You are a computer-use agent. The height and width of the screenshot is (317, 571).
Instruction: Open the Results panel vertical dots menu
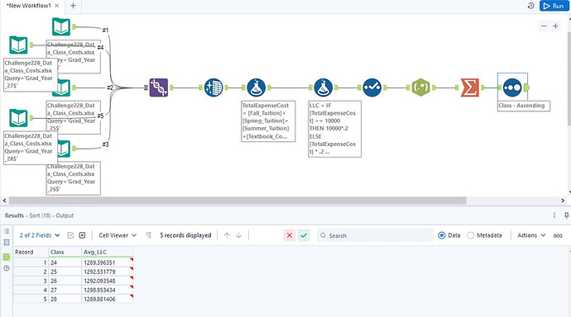tap(554, 215)
